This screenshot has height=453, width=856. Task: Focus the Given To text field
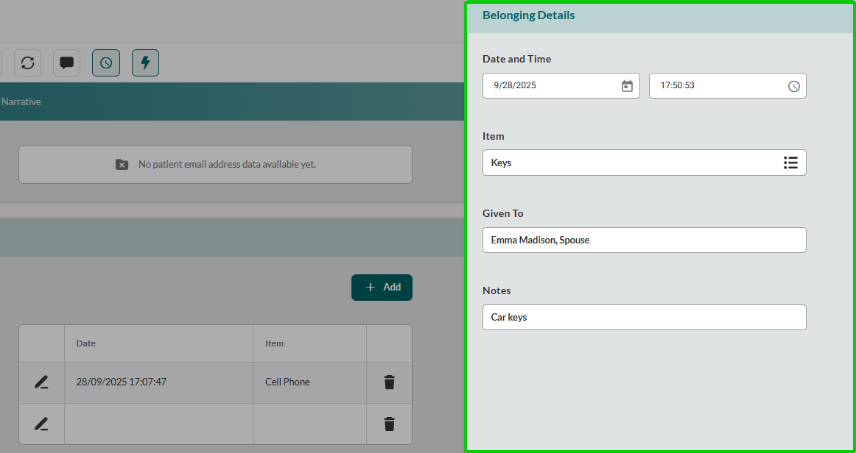[644, 240]
